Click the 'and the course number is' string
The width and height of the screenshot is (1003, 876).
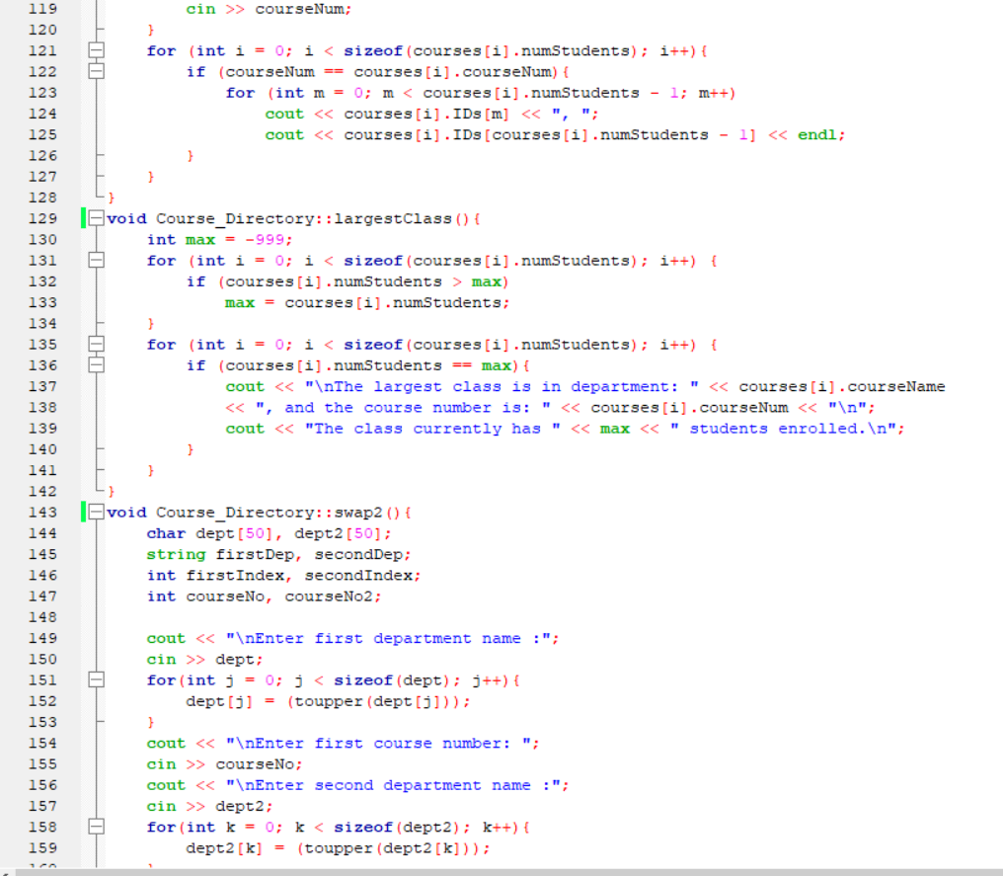[x=403, y=408]
